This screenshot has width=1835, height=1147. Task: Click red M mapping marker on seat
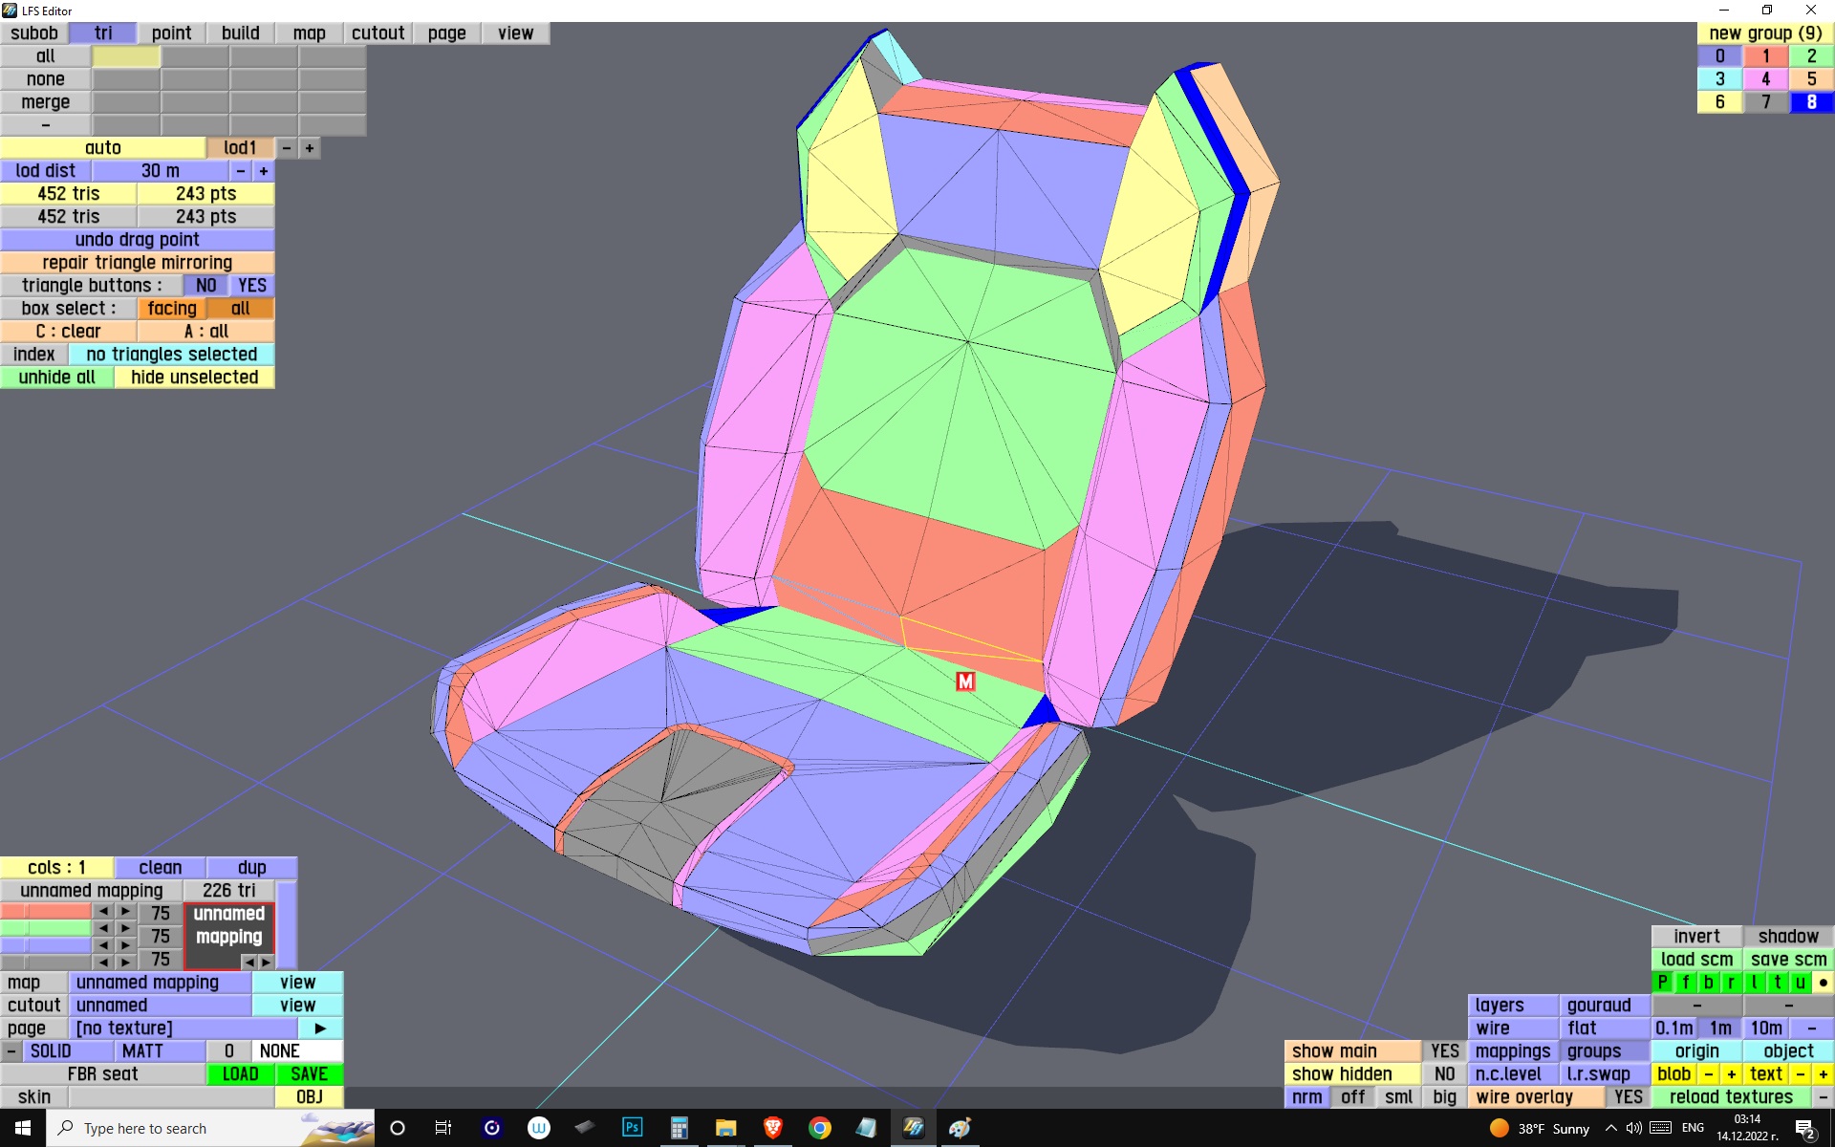click(x=965, y=682)
